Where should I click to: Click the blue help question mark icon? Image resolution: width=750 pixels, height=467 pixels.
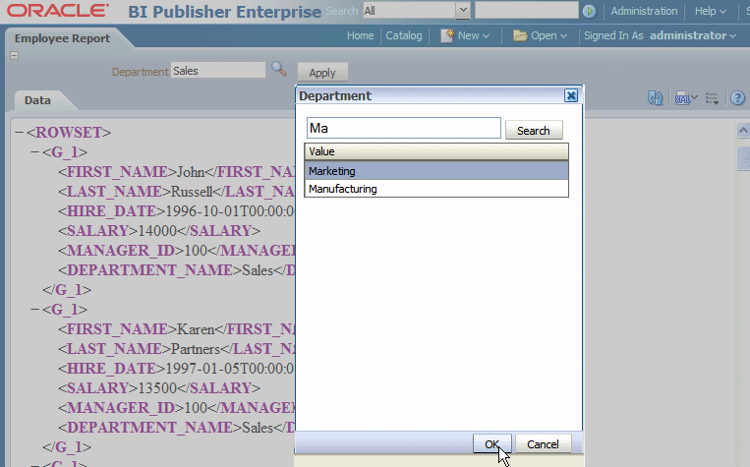coord(737,98)
